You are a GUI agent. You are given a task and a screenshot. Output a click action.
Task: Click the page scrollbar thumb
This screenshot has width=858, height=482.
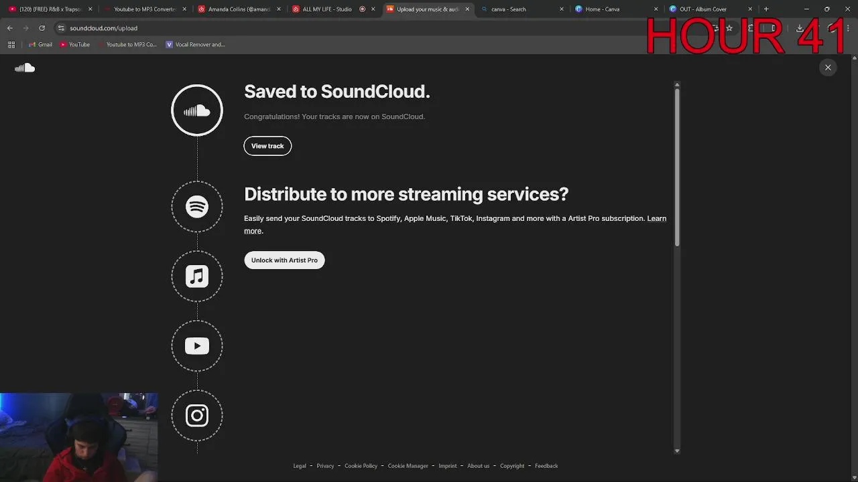point(677,167)
